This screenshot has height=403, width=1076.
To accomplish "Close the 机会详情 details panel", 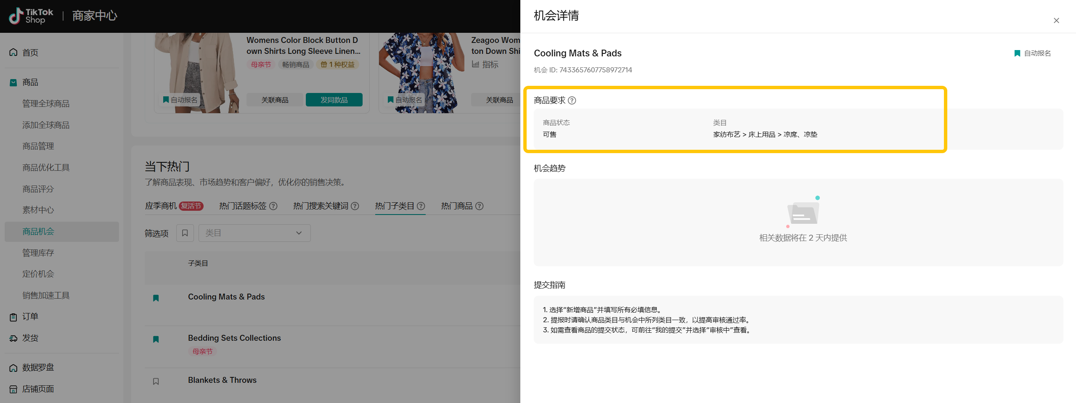I will point(1056,21).
